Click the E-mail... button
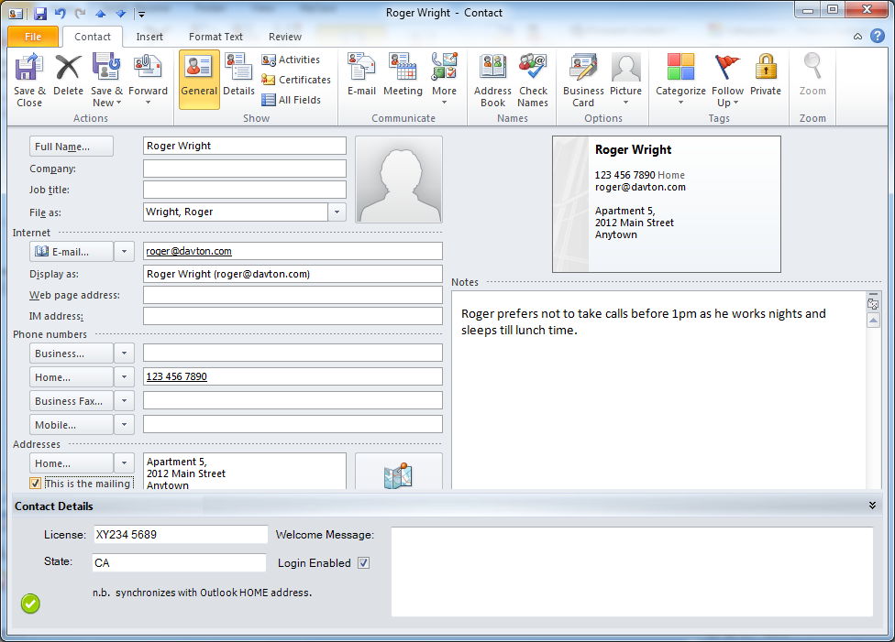 pos(72,252)
